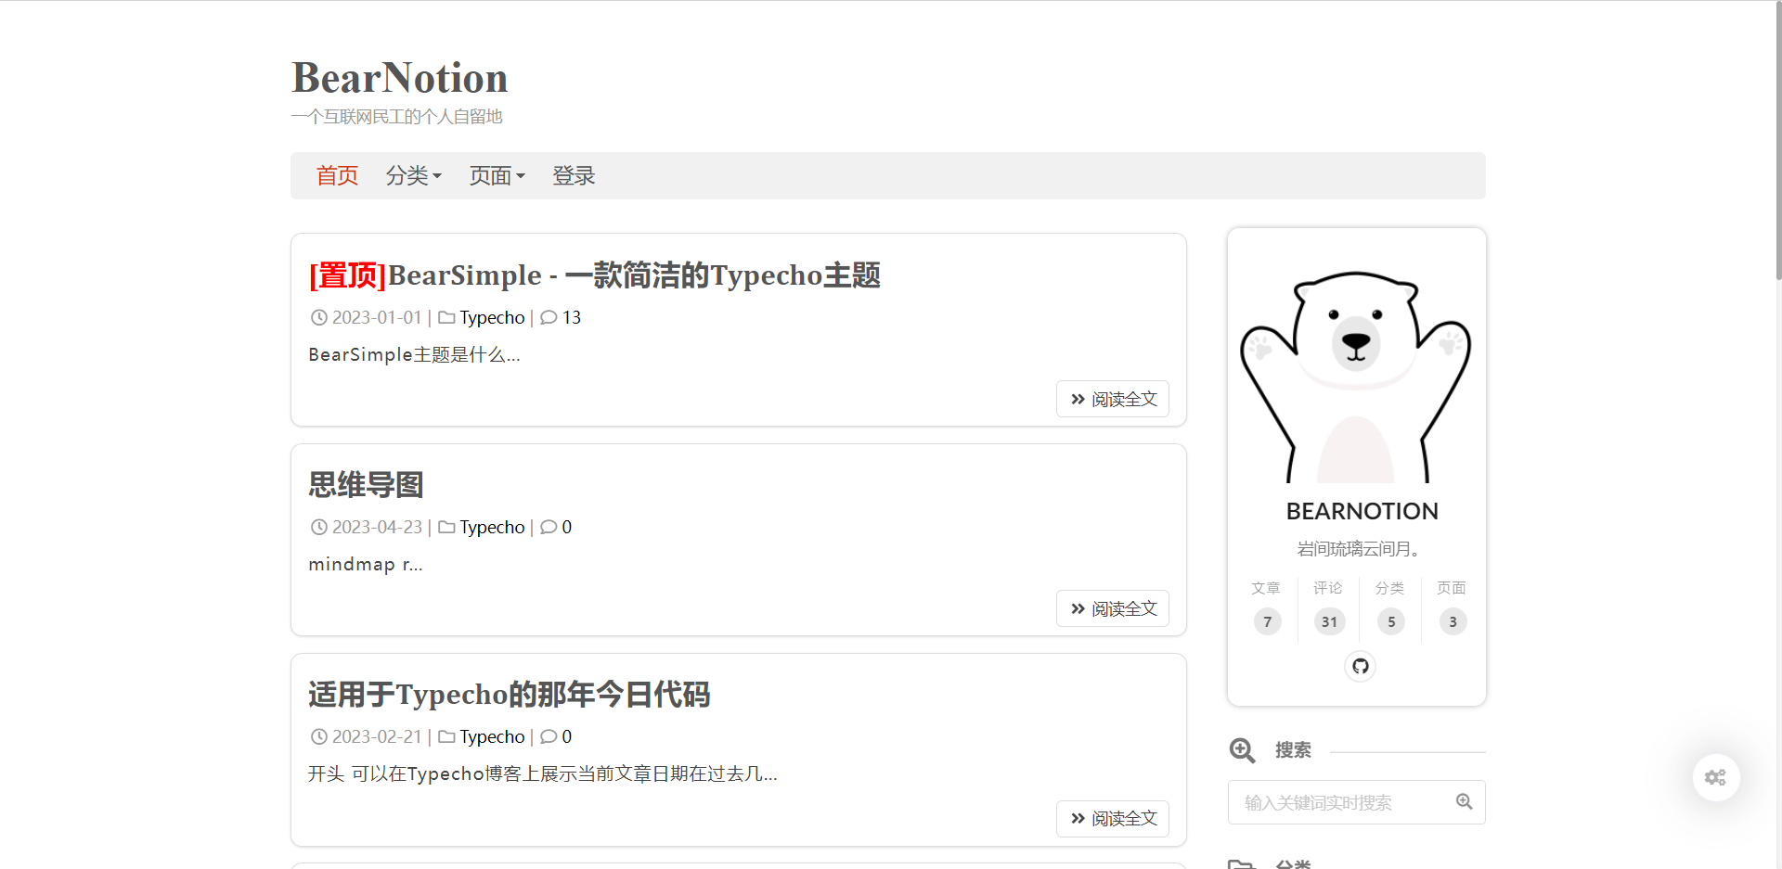Click the 评论 count badge 31
This screenshot has width=1782, height=869.
(x=1329, y=621)
